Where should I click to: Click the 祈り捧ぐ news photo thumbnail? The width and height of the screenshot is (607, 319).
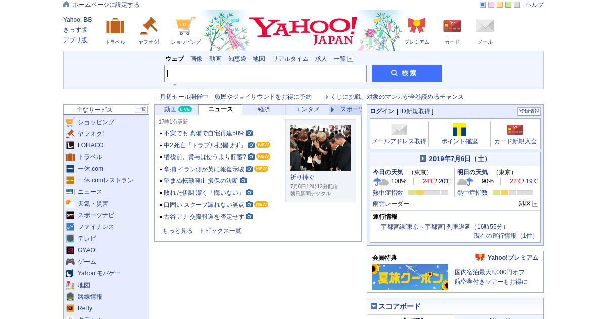[321, 148]
